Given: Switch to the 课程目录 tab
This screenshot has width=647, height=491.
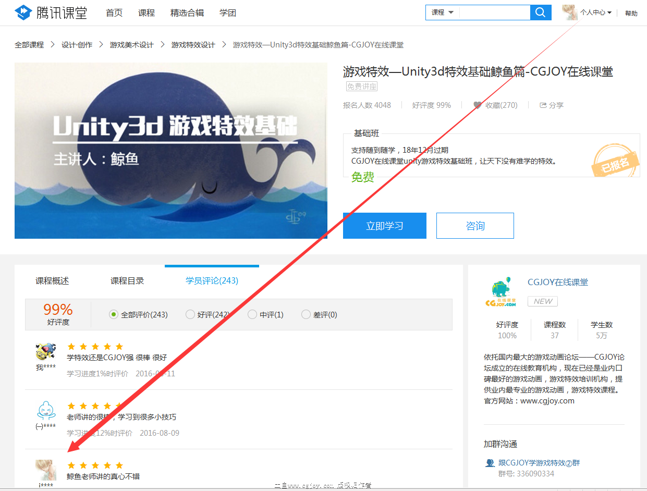Looking at the screenshot, I should coord(127,280).
